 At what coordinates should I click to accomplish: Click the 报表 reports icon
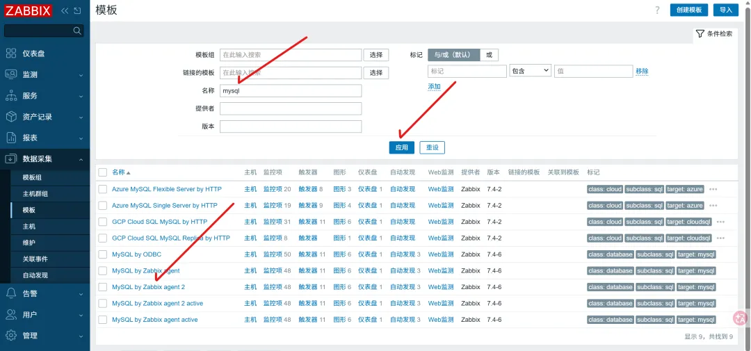(11, 138)
